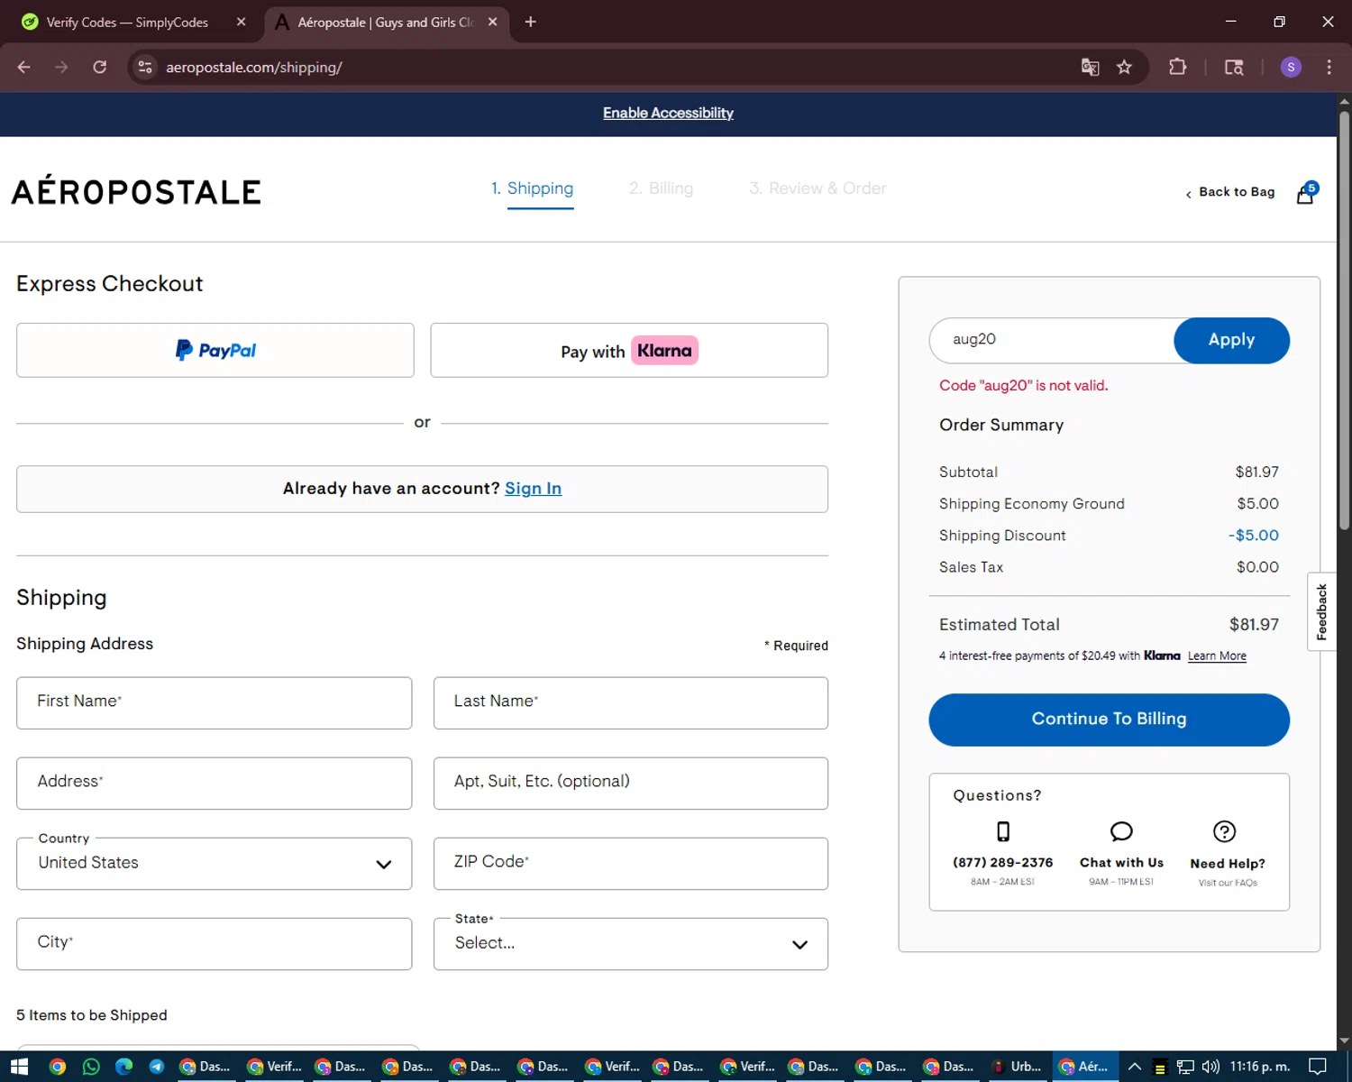Click the Estimated Total $81.97 value
This screenshot has height=1082, width=1352.
tap(1254, 624)
